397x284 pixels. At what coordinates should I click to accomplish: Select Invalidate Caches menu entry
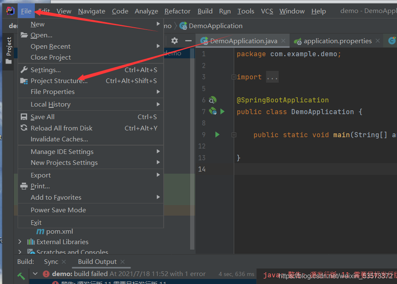[91, 139]
